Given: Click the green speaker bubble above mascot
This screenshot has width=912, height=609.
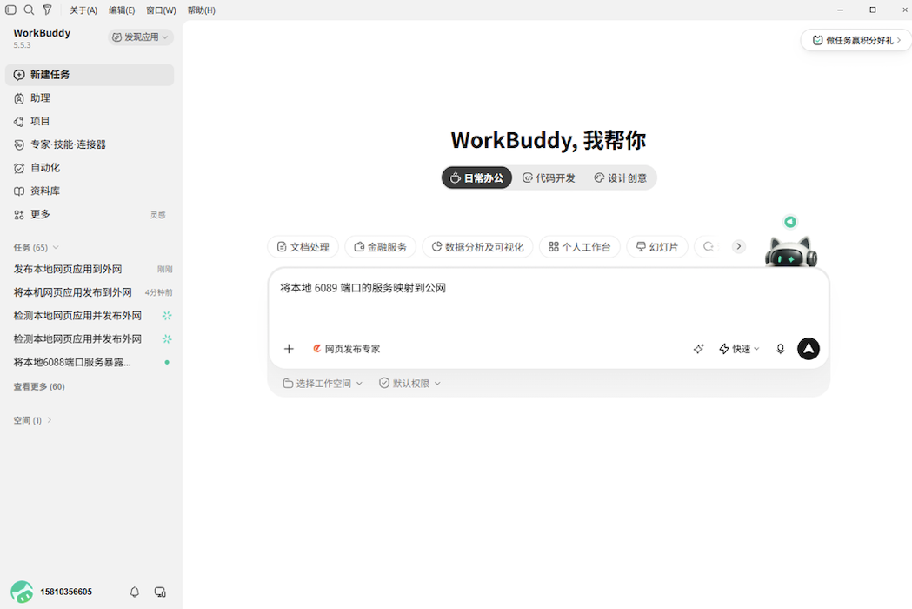Looking at the screenshot, I should click(790, 222).
